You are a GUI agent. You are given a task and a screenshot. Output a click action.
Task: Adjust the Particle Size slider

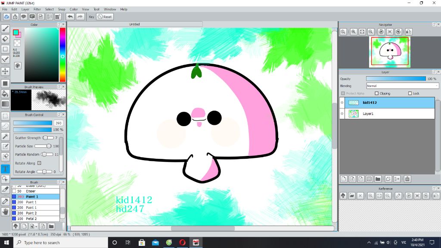click(43, 146)
